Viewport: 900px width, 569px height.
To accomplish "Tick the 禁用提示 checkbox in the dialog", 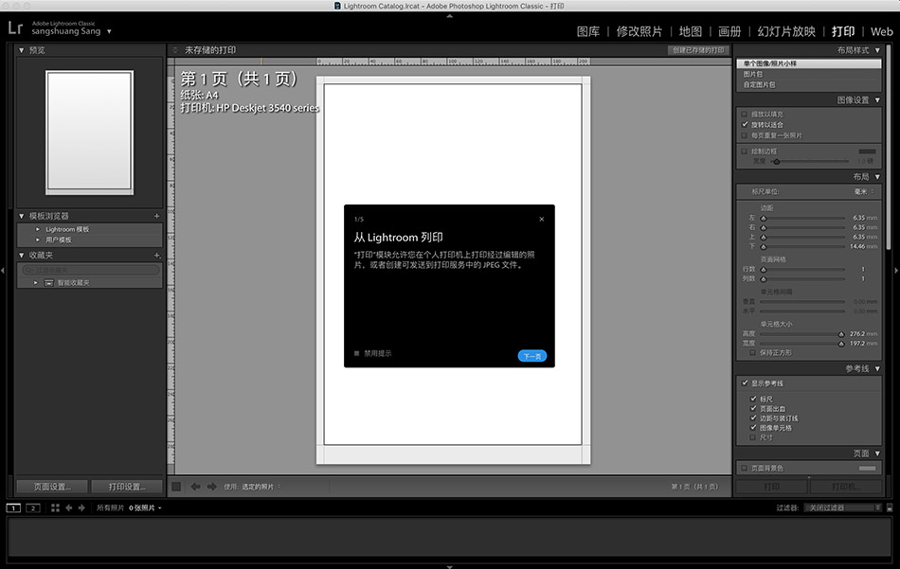I will [356, 353].
